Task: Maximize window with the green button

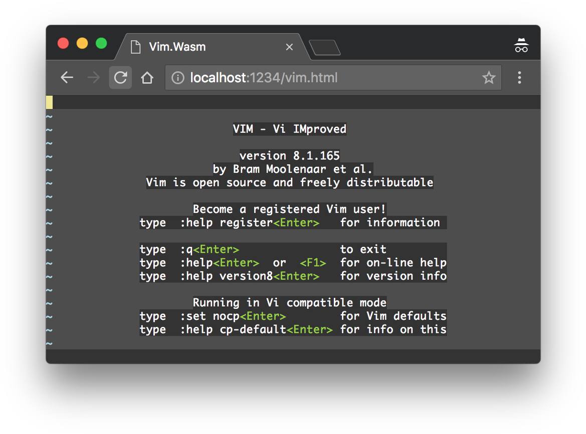Action: [x=101, y=43]
